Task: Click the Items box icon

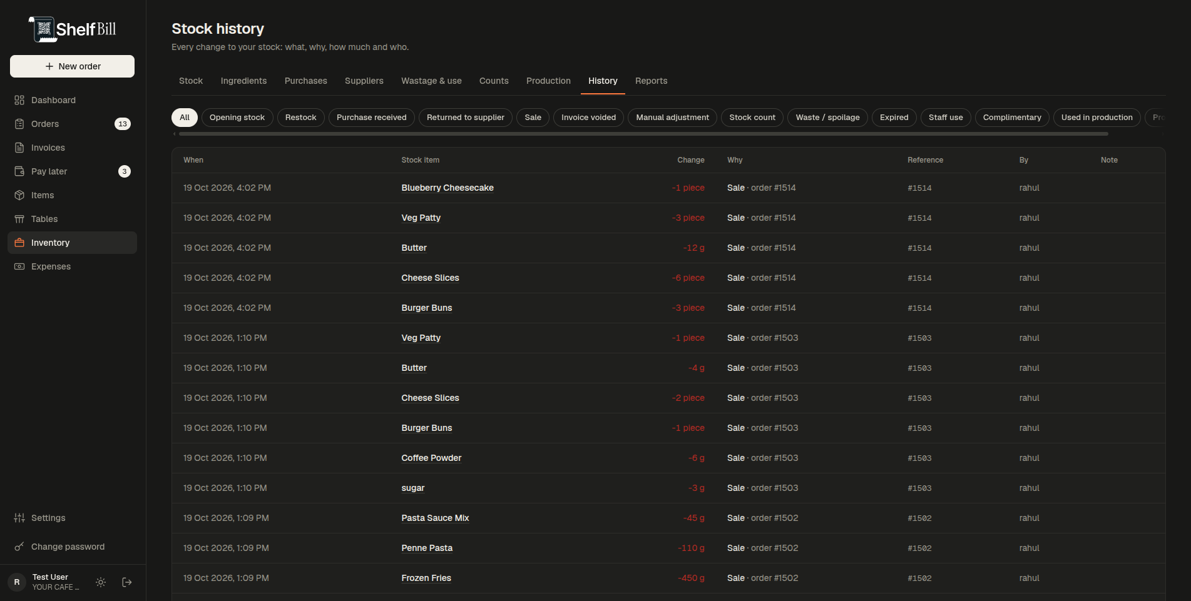Action: point(19,195)
